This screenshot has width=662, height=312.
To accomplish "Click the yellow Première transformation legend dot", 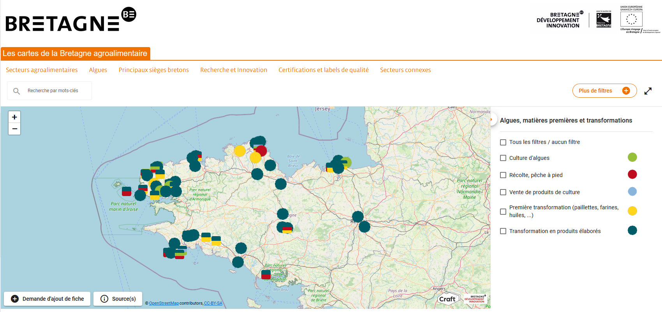I will [632, 211].
